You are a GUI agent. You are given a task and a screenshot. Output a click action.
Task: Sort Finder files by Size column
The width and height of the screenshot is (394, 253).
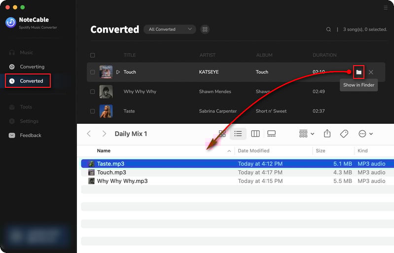point(321,151)
